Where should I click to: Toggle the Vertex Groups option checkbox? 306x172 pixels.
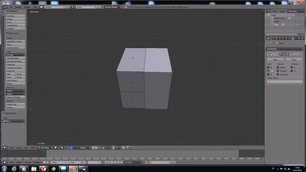(278, 75)
